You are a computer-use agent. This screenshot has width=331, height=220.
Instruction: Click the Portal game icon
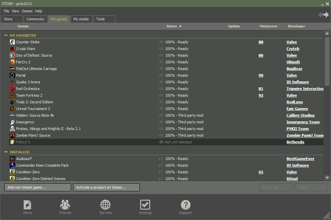pos(12,75)
